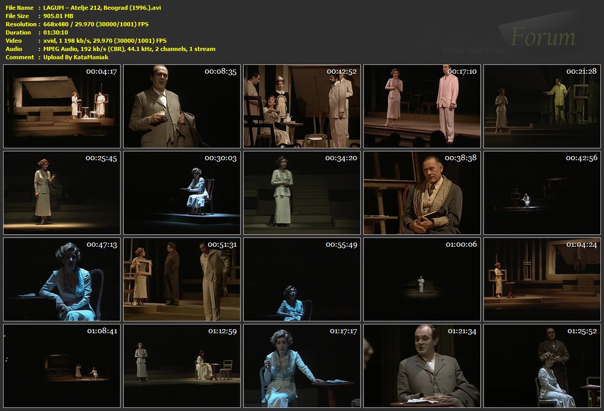This screenshot has width=604, height=411.
Task: Select the thumbnail at 00:38:38
Action: pos(422,193)
